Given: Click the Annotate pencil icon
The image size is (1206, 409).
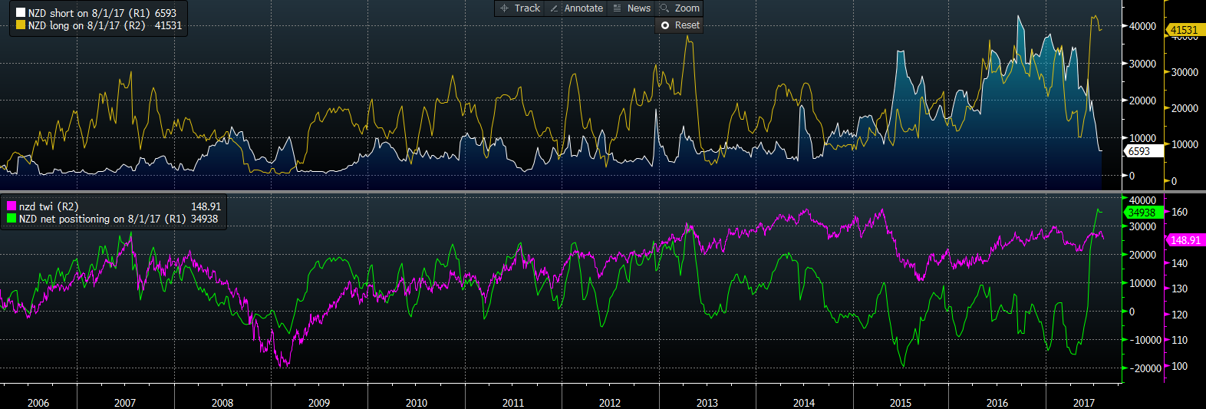Looking at the screenshot, I should 554,8.
